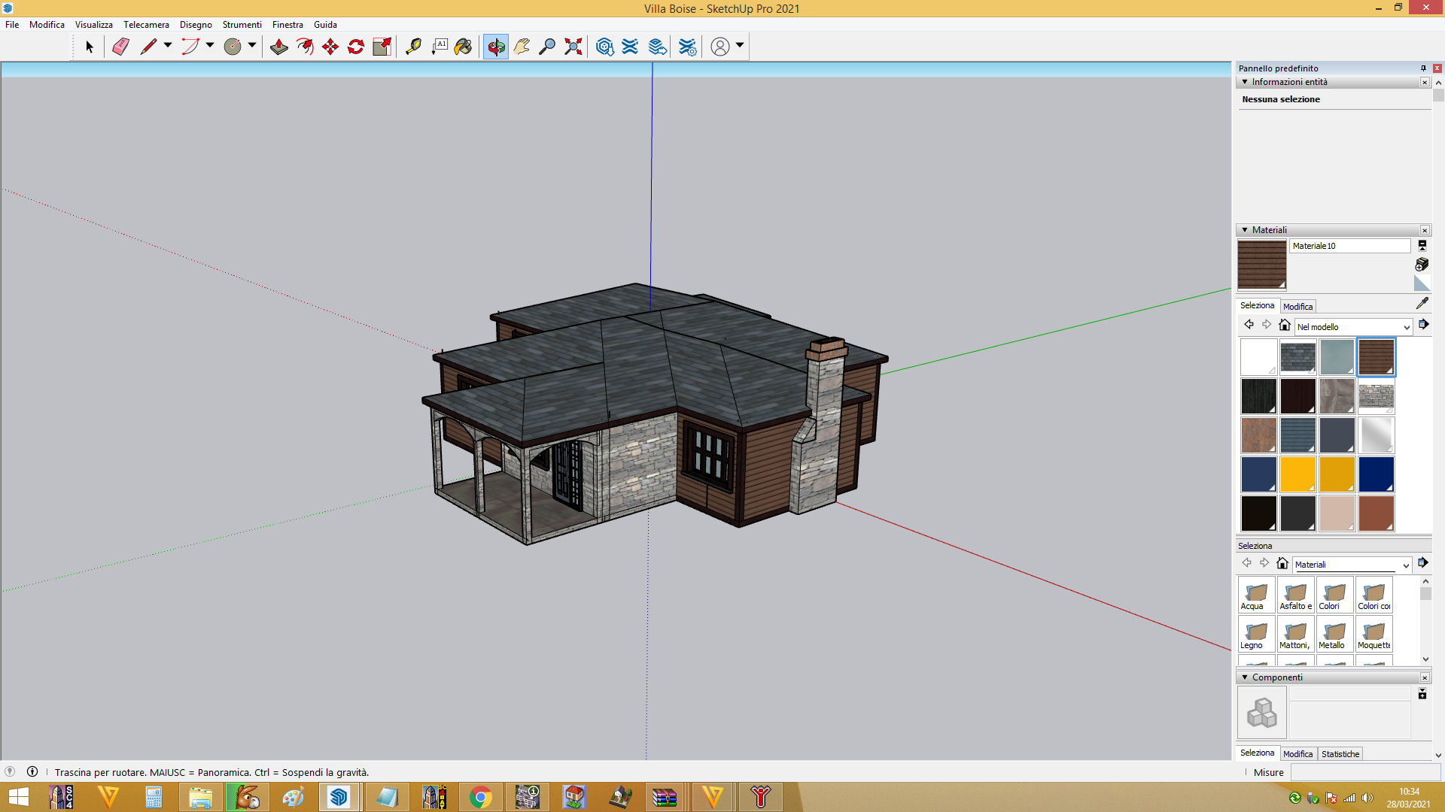Collapse the Informazioni entità panel
This screenshot has width=1445, height=812.
1245,82
